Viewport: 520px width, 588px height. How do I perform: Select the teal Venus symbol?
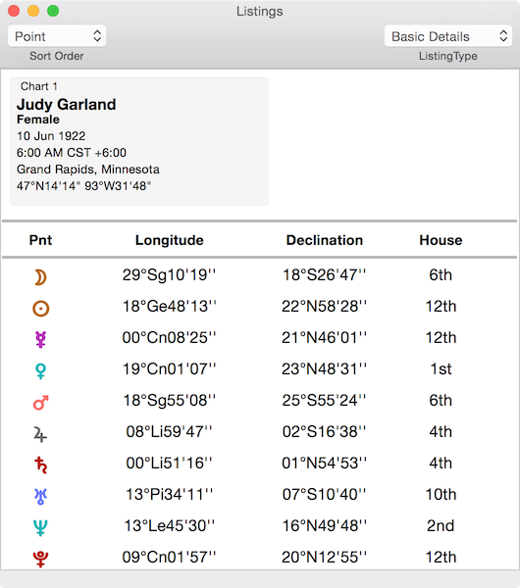pos(40,371)
